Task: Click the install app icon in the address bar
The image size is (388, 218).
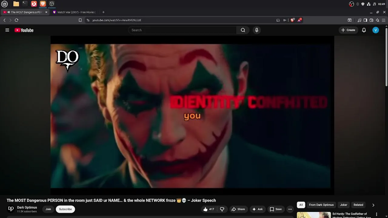Action: pos(278,20)
